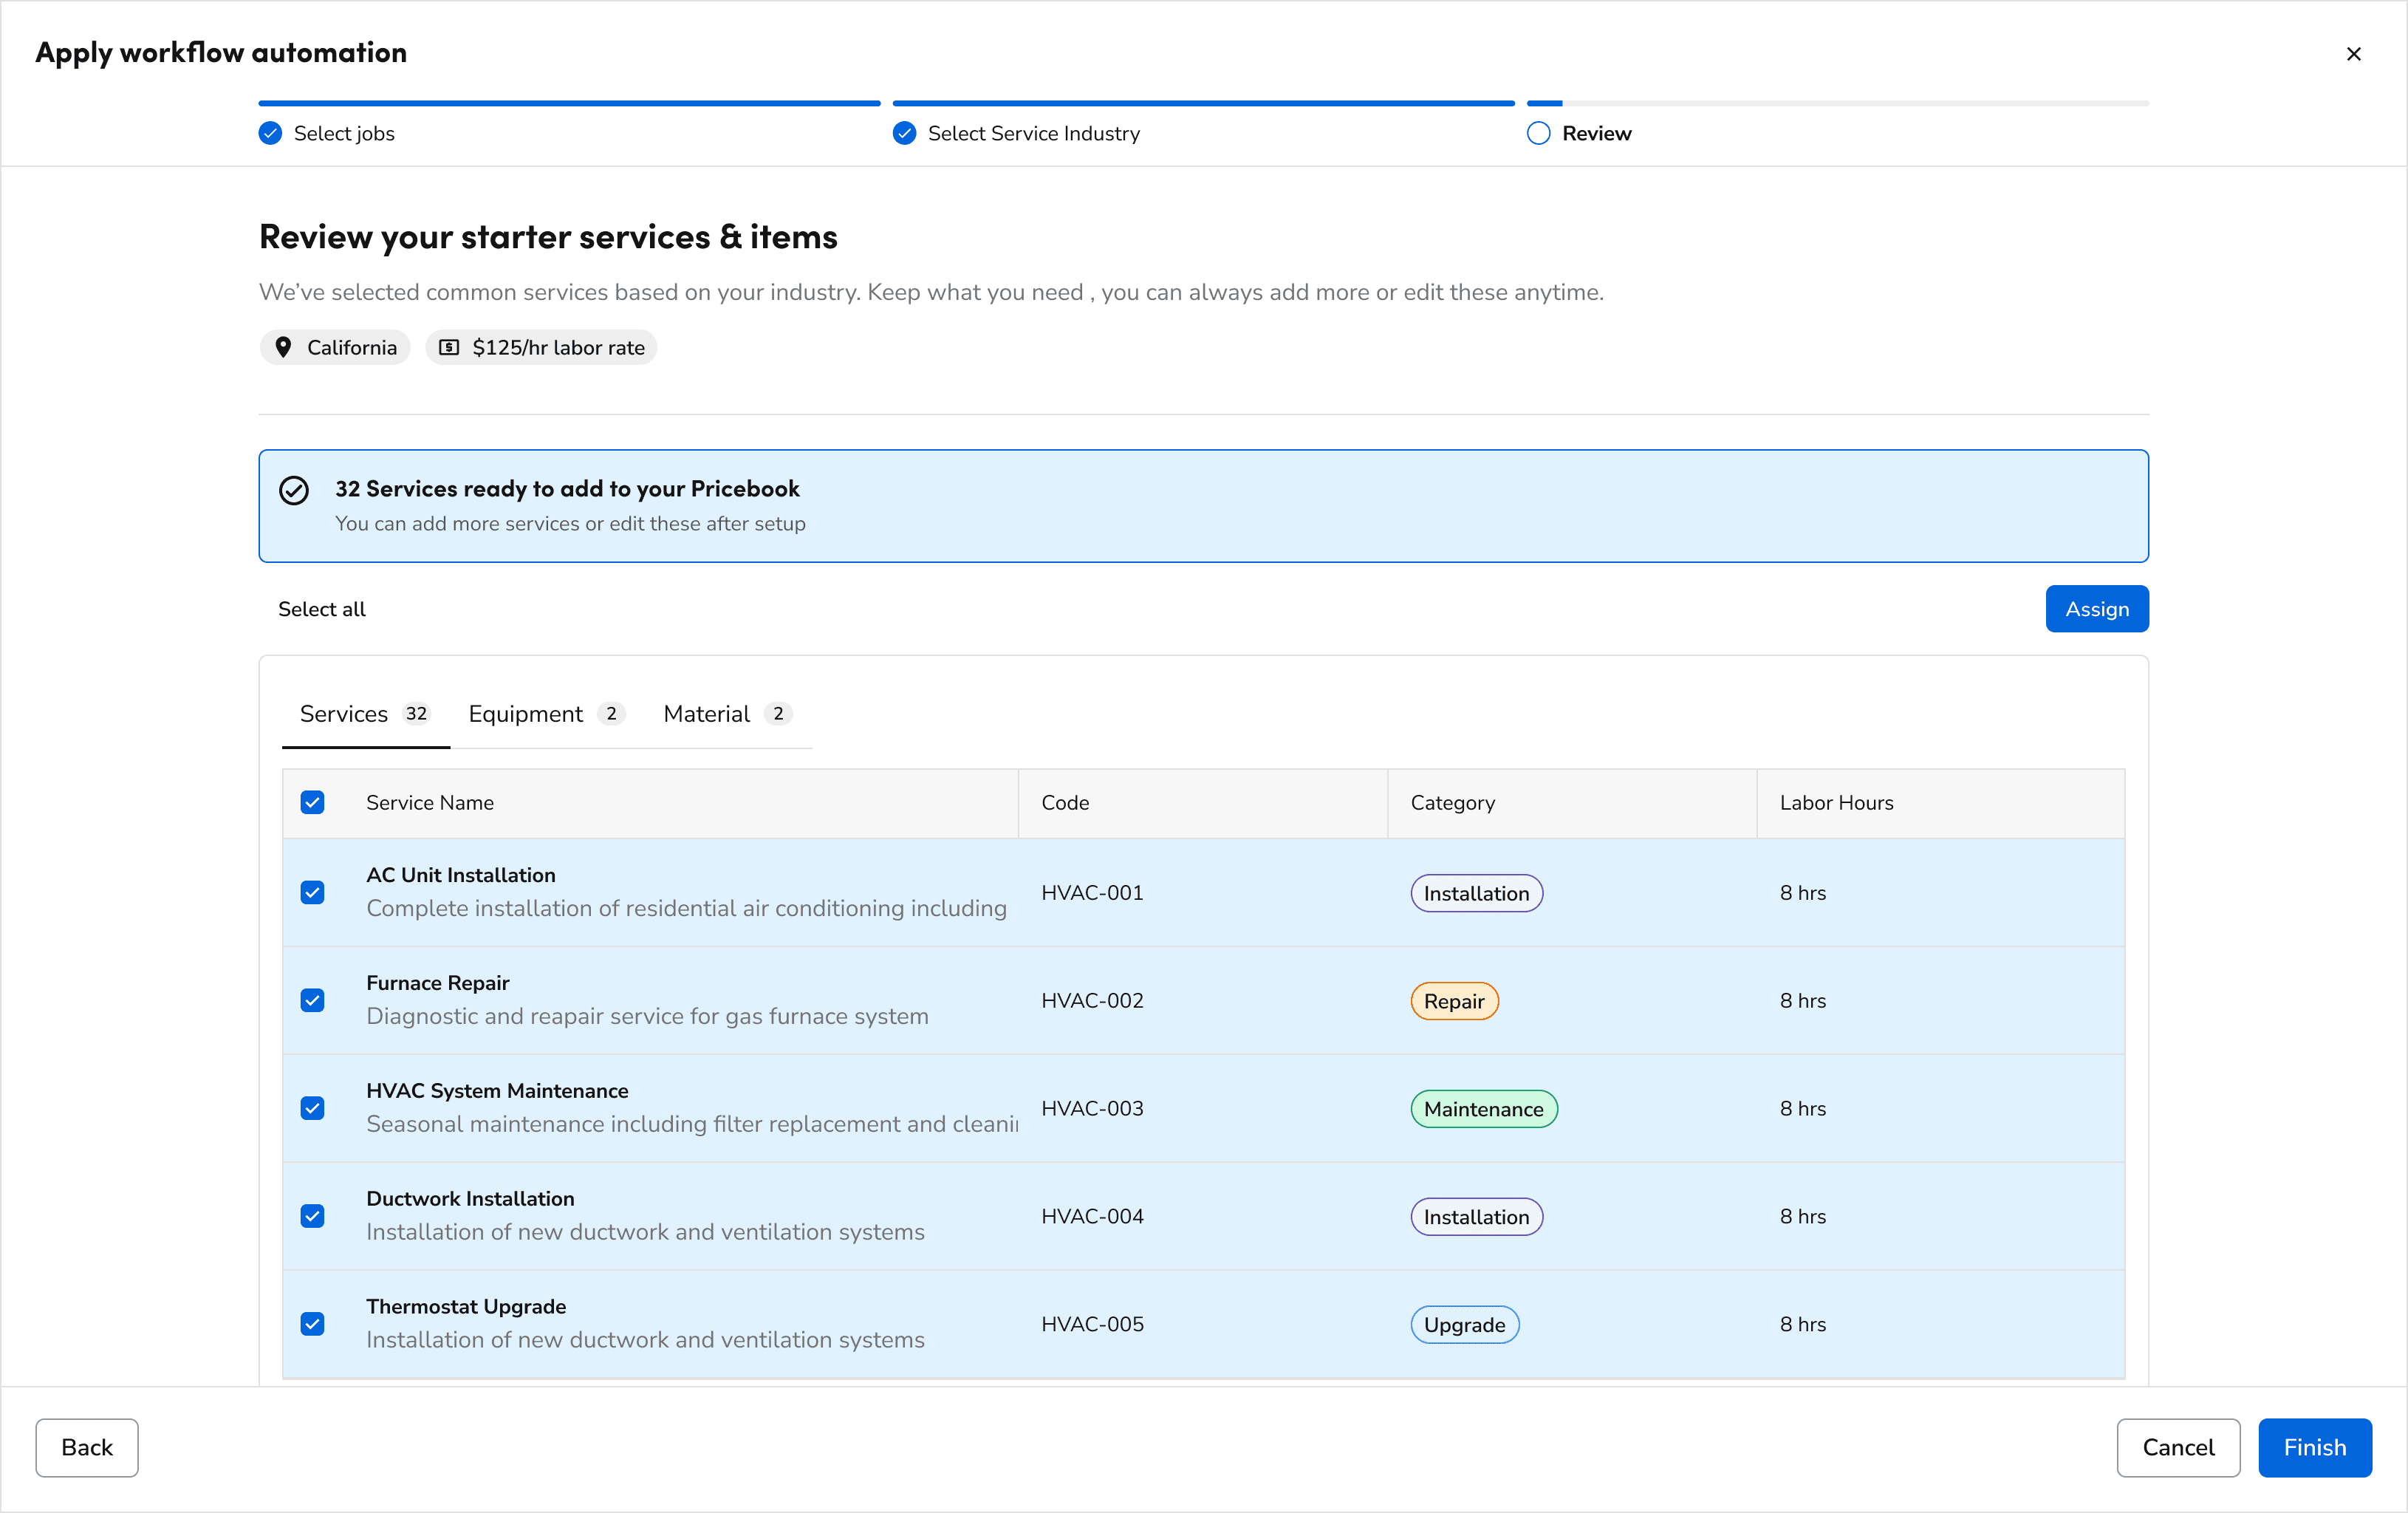Image resolution: width=2408 pixels, height=1513 pixels.
Task: Click the HVAC System Maintenance service name
Action: click(497, 1091)
